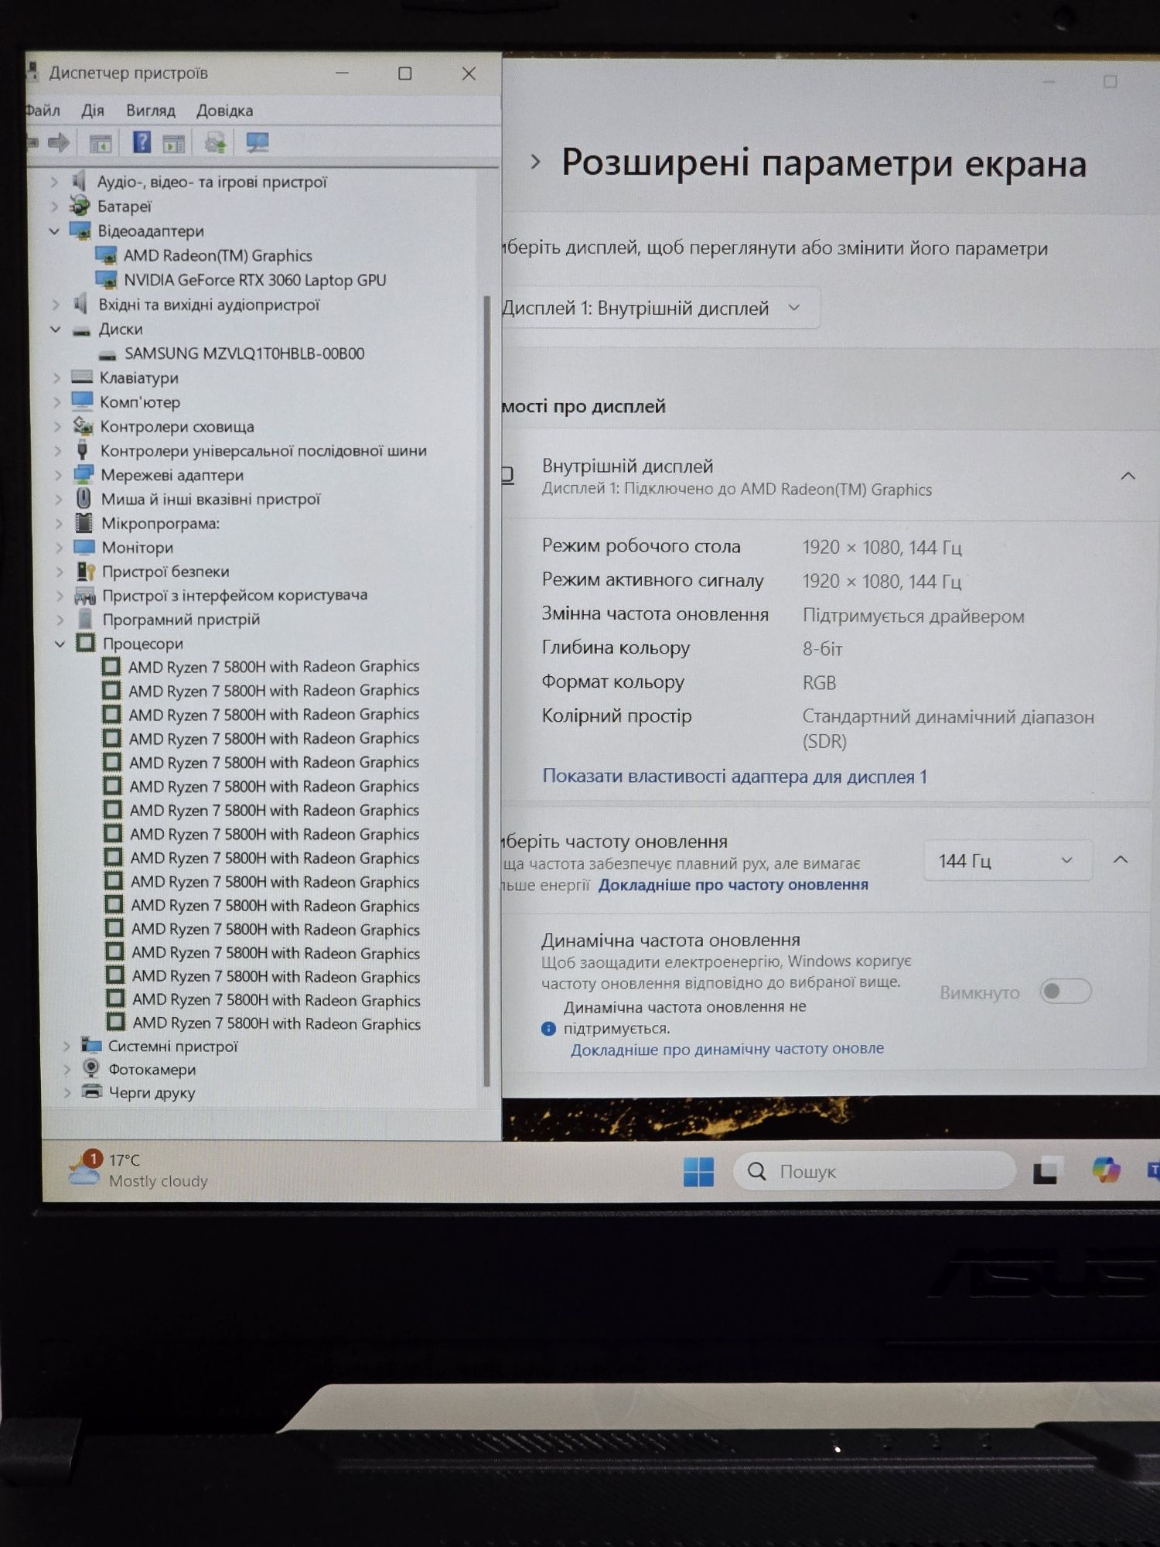Image resolution: width=1160 pixels, height=1547 pixels.
Task: Click the Батареї battery icon
Action: point(80,206)
